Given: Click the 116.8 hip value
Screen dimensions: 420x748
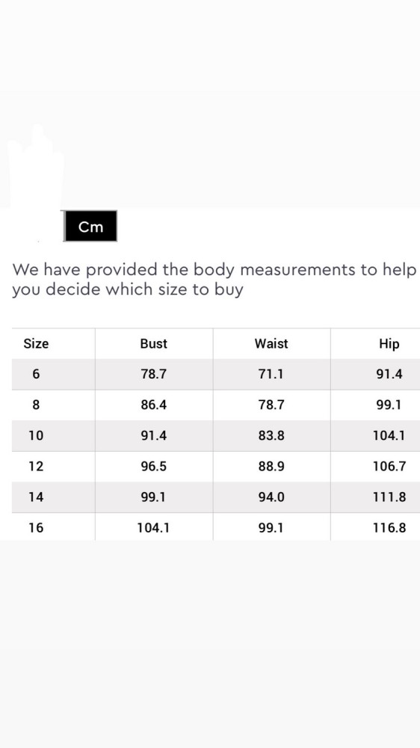Looking at the screenshot, I should 389,527.
